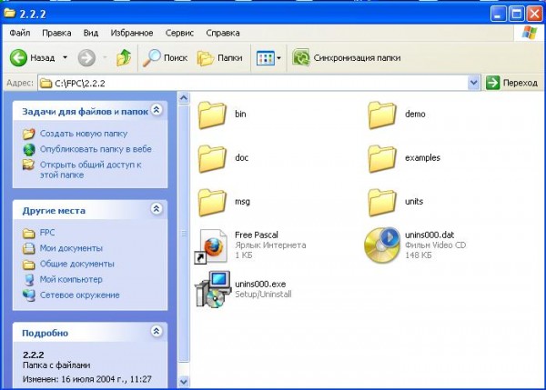Image resolution: width=546 pixels, height=390 pixels.
Task: Select the Free Pascal internet shortcut
Action: (x=211, y=245)
